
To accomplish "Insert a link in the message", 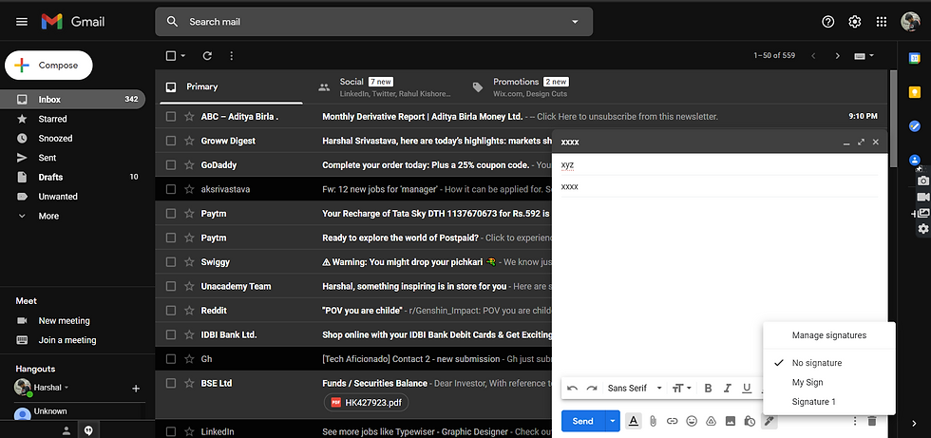I will (673, 421).
